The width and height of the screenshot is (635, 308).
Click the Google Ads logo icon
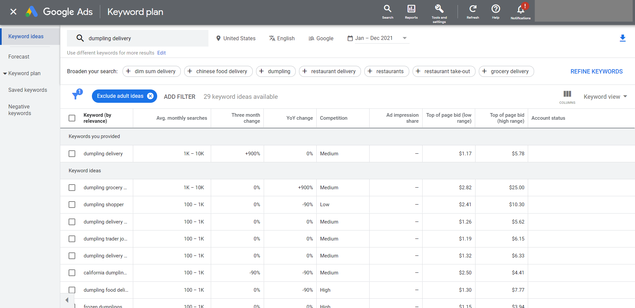tap(32, 12)
